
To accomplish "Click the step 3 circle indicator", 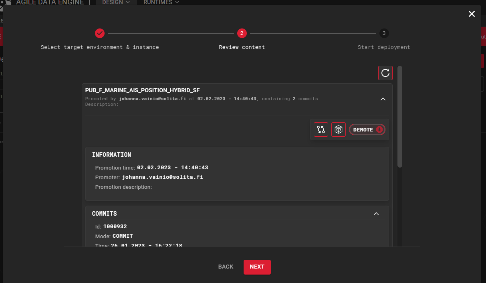I will click(x=384, y=33).
